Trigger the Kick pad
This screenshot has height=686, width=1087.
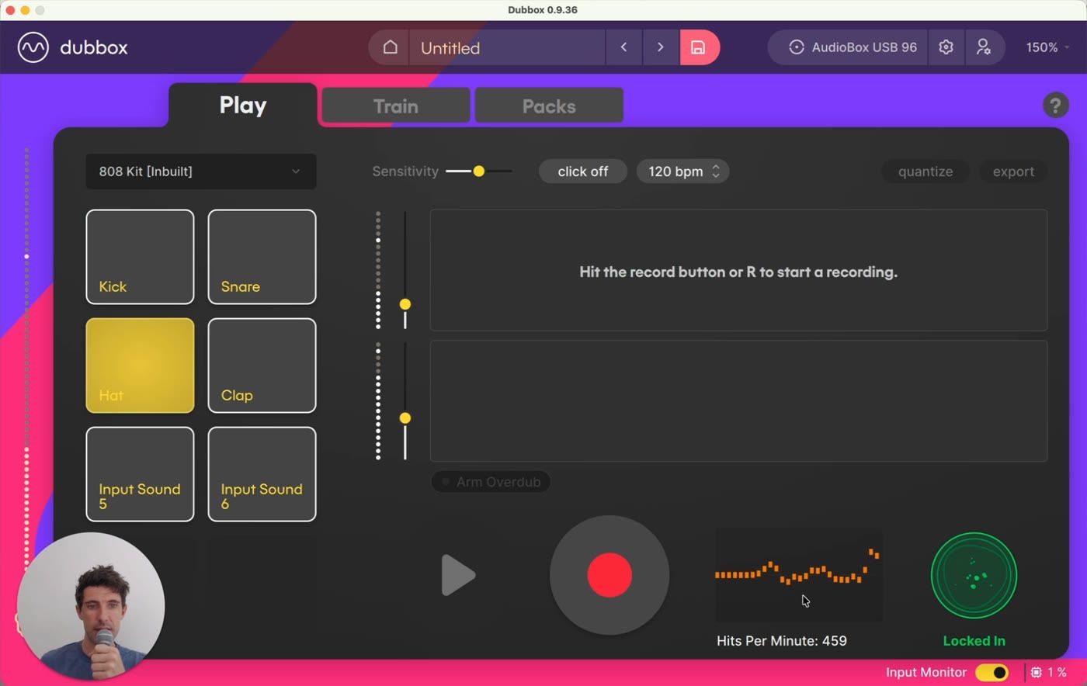click(140, 257)
